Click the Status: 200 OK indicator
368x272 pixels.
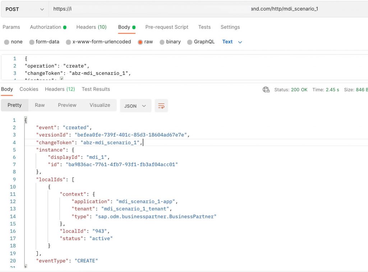click(x=291, y=90)
